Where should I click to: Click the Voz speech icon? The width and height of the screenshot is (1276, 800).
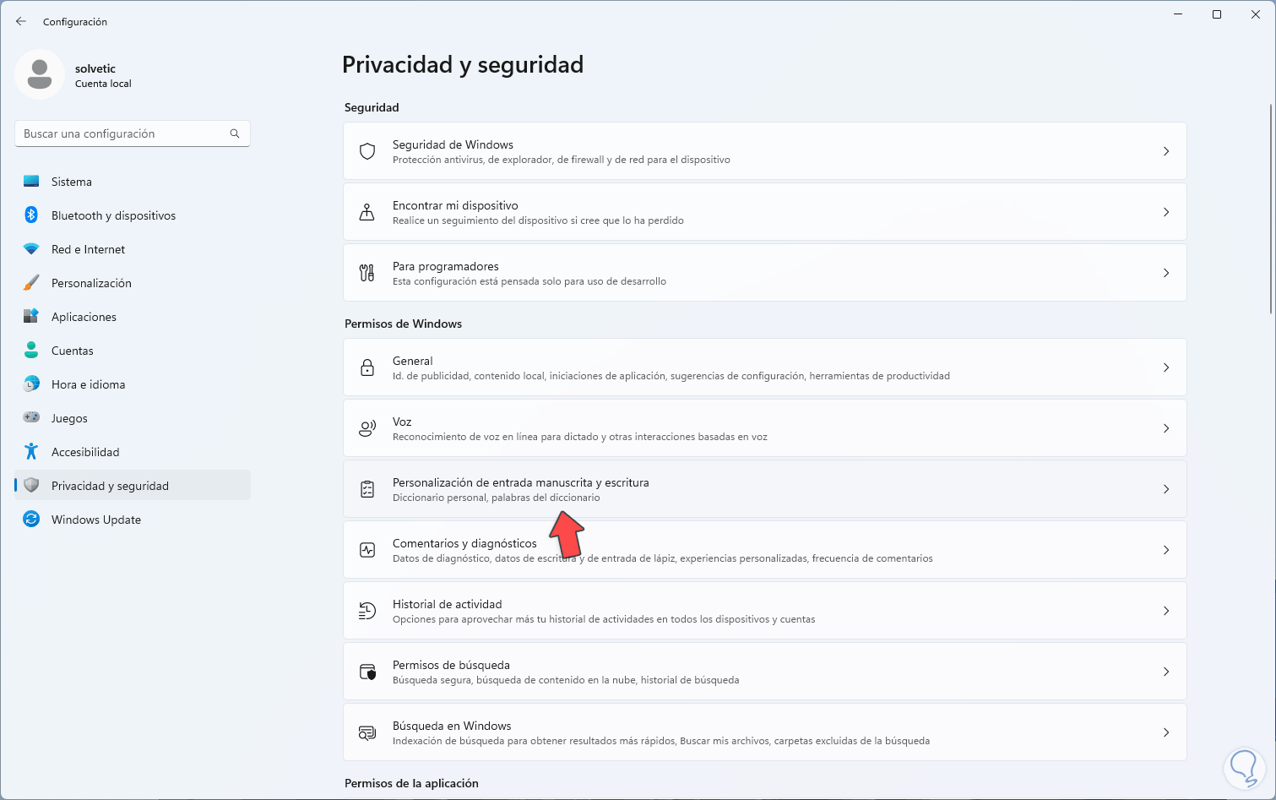click(x=367, y=428)
